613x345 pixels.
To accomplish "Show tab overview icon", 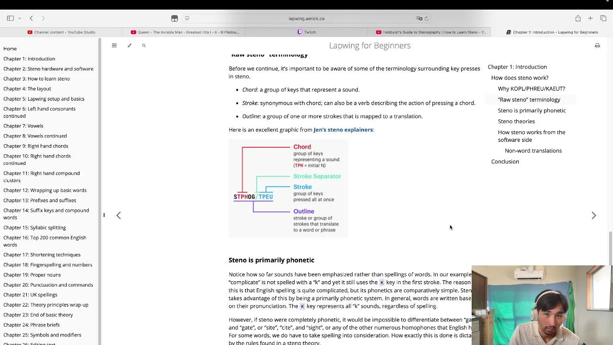I will [x=603, y=18].
